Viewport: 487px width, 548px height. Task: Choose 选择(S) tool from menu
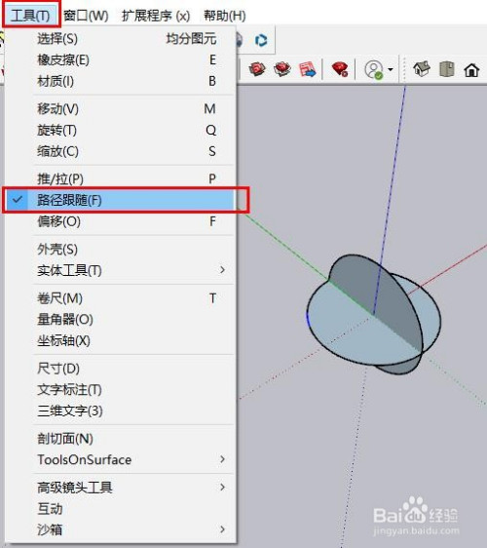pyautogui.click(x=121, y=38)
